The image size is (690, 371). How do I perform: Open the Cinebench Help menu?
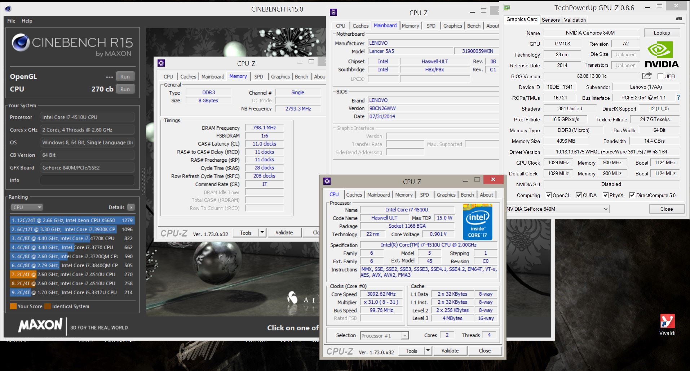coord(27,21)
